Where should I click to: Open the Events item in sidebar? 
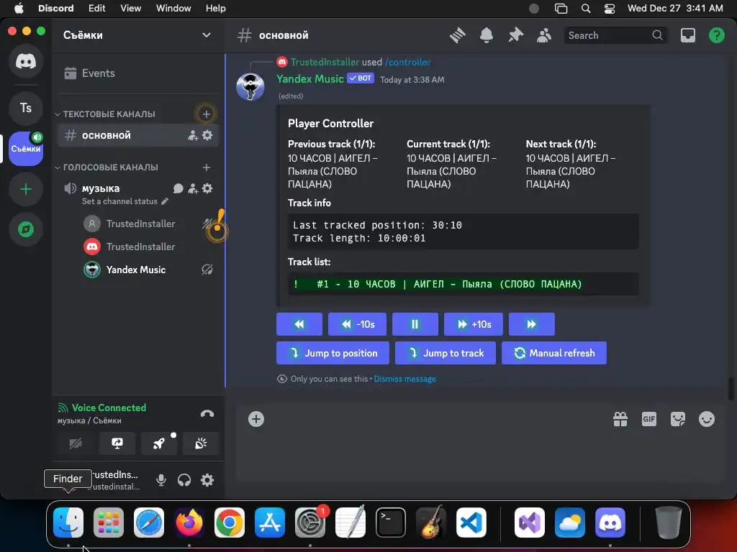coord(137,73)
